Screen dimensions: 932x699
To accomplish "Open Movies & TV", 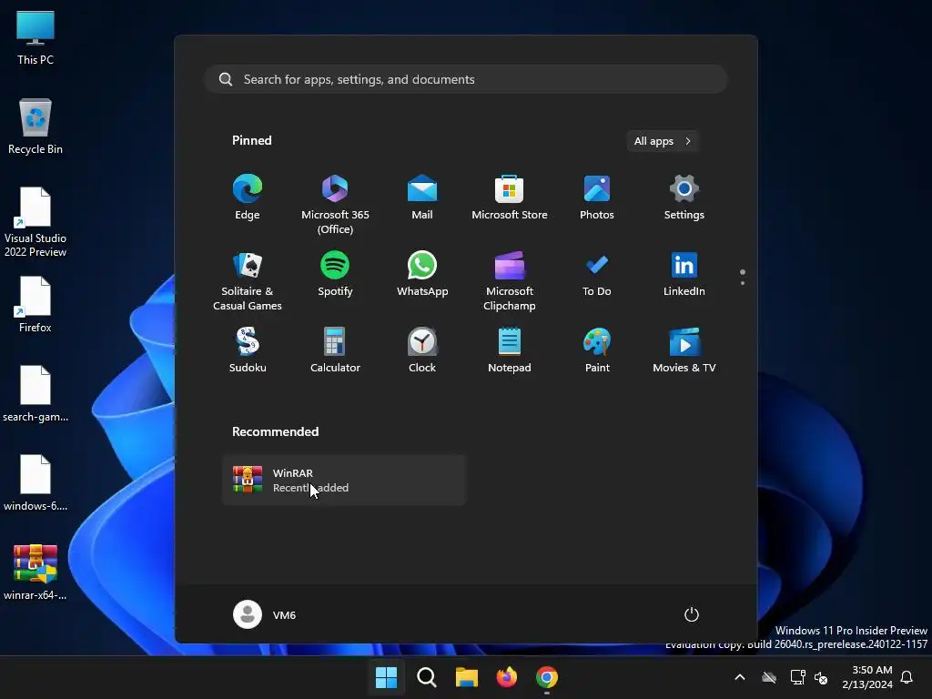I will point(684,350).
